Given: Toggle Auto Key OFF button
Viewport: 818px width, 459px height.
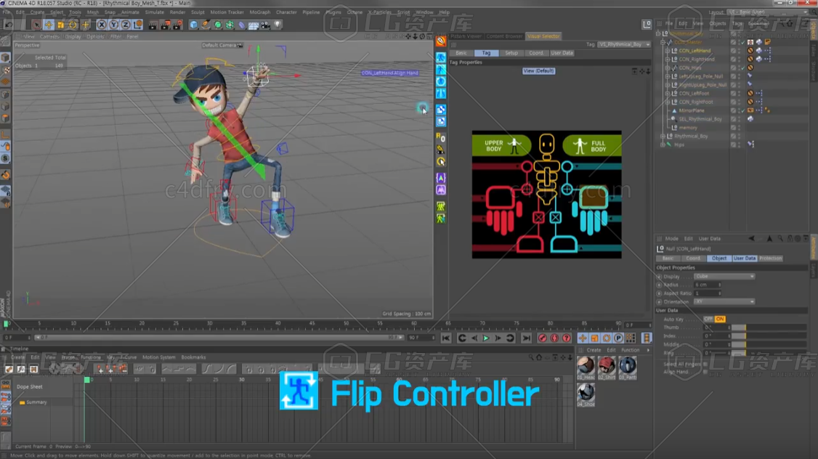Looking at the screenshot, I should click(708, 319).
